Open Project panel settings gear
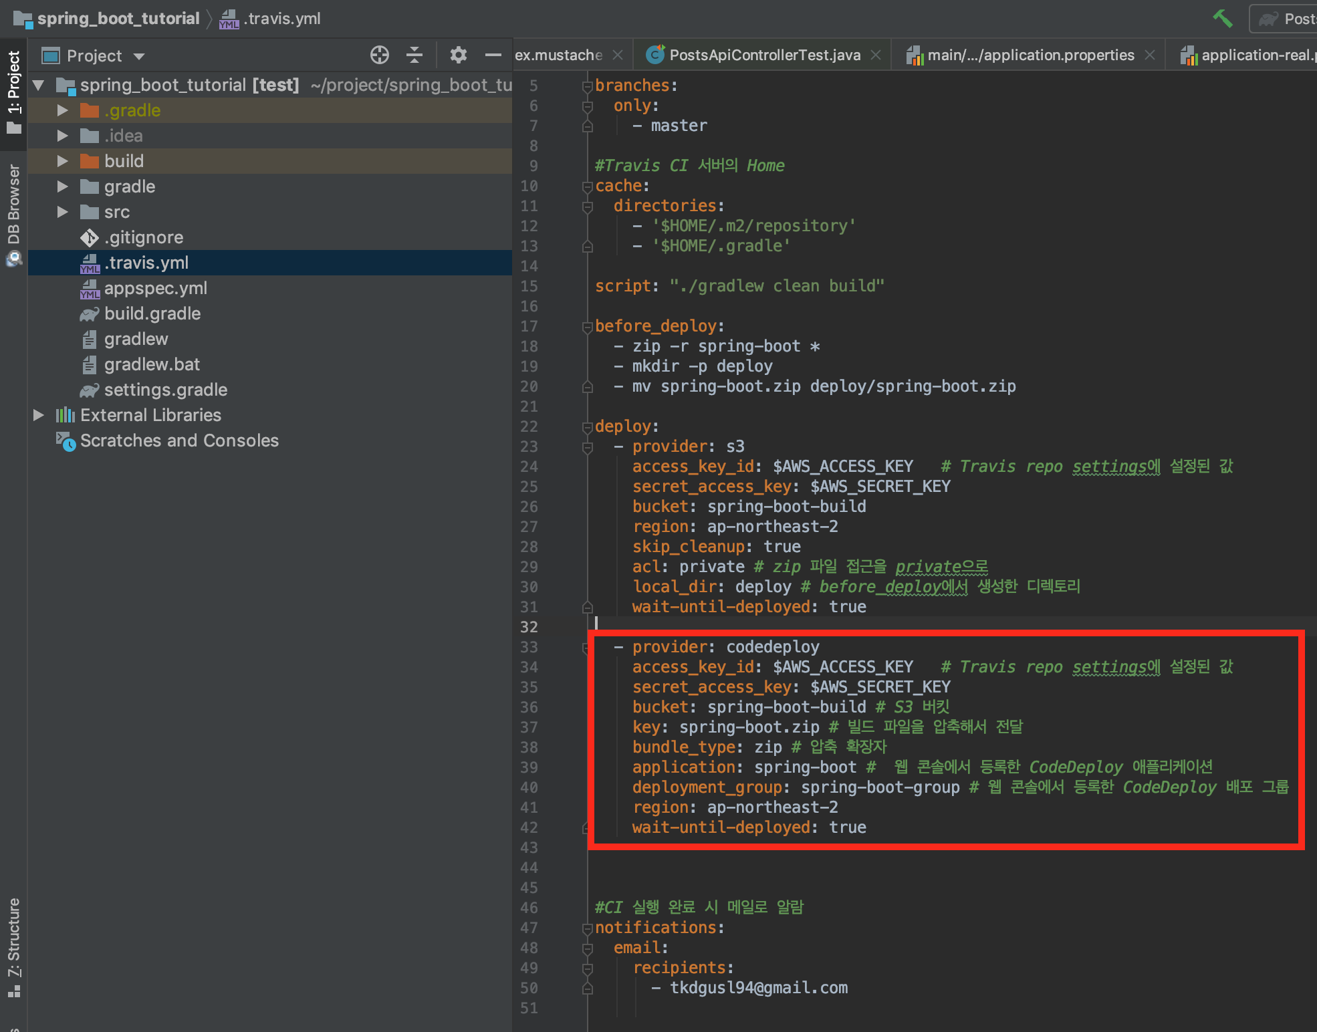Image resolution: width=1317 pixels, height=1032 pixels. click(458, 55)
